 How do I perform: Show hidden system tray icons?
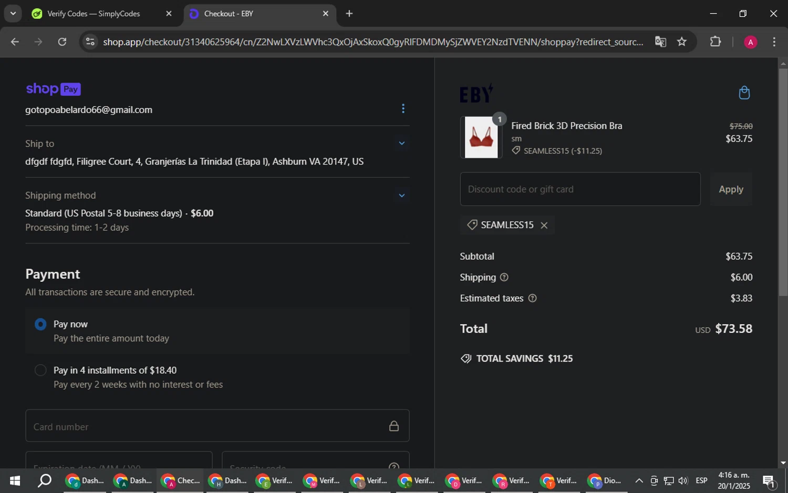(639, 480)
